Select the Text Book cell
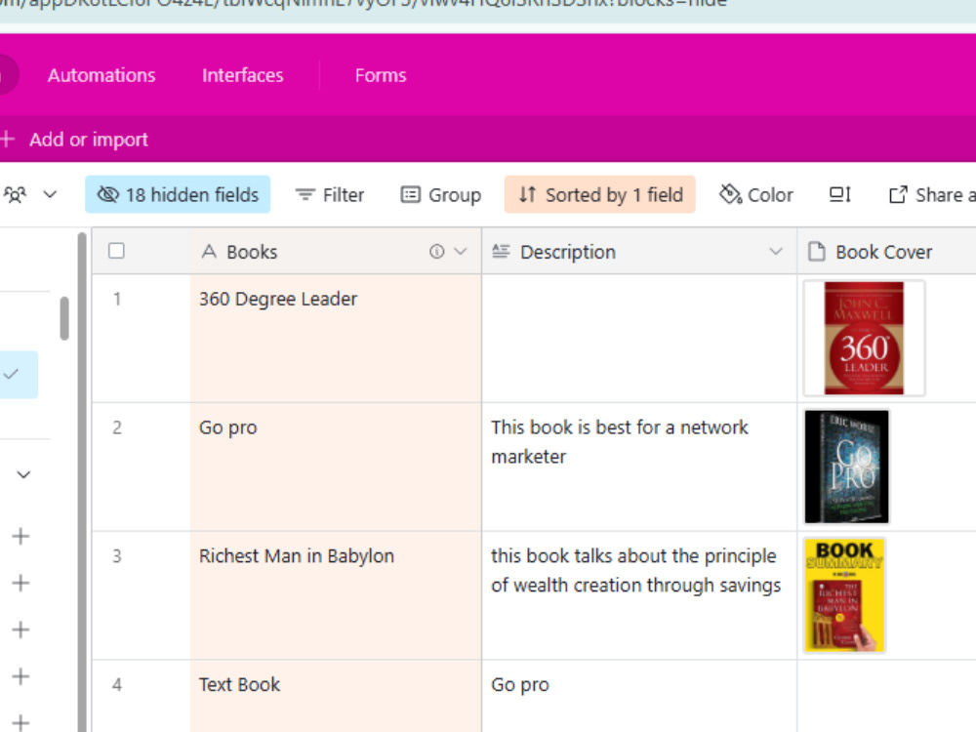976x732 pixels. (x=336, y=697)
